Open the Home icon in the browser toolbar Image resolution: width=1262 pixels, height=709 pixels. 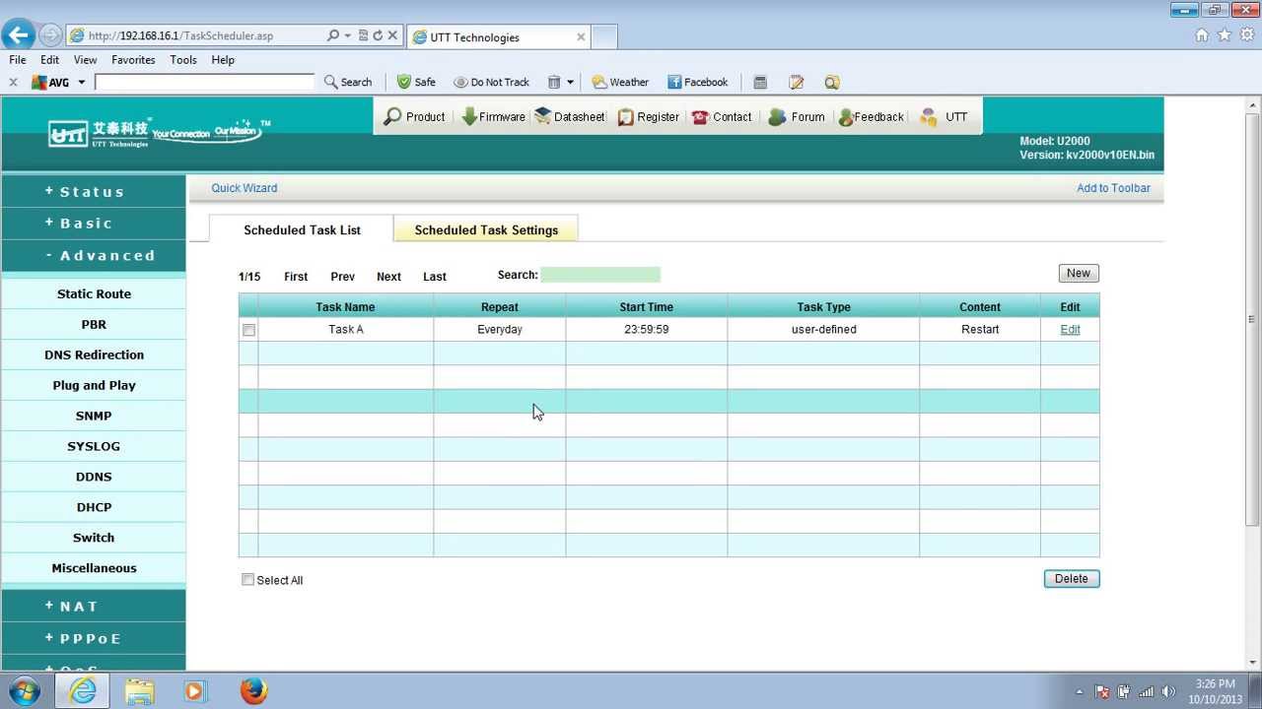(x=1201, y=34)
